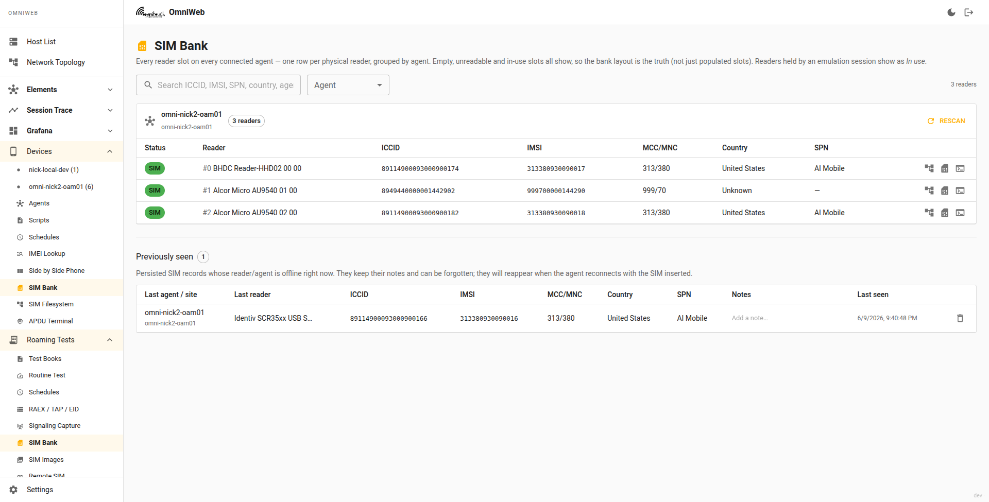Image resolution: width=989 pixels, height=502 pixels.
Task: Click the agent hub icon beside omni-nick2-oam01 header
Action: tap(150, 121)
